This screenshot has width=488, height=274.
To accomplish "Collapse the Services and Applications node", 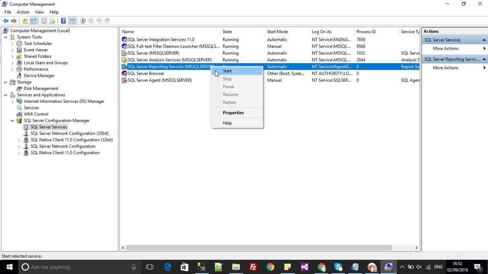I will click(x=5, y=95).
